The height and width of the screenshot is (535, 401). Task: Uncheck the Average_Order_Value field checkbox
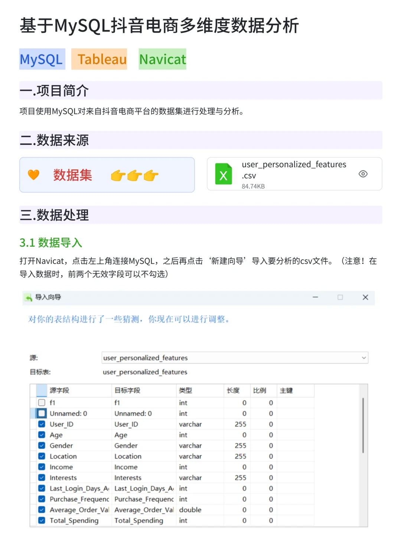pyautogui.click(x=42, y=510)
